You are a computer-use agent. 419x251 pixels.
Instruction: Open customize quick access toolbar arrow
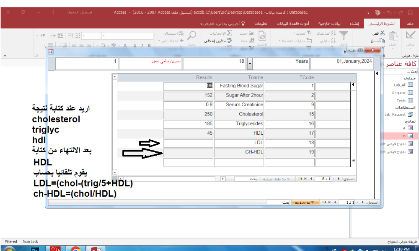click(x=368, y=13)
